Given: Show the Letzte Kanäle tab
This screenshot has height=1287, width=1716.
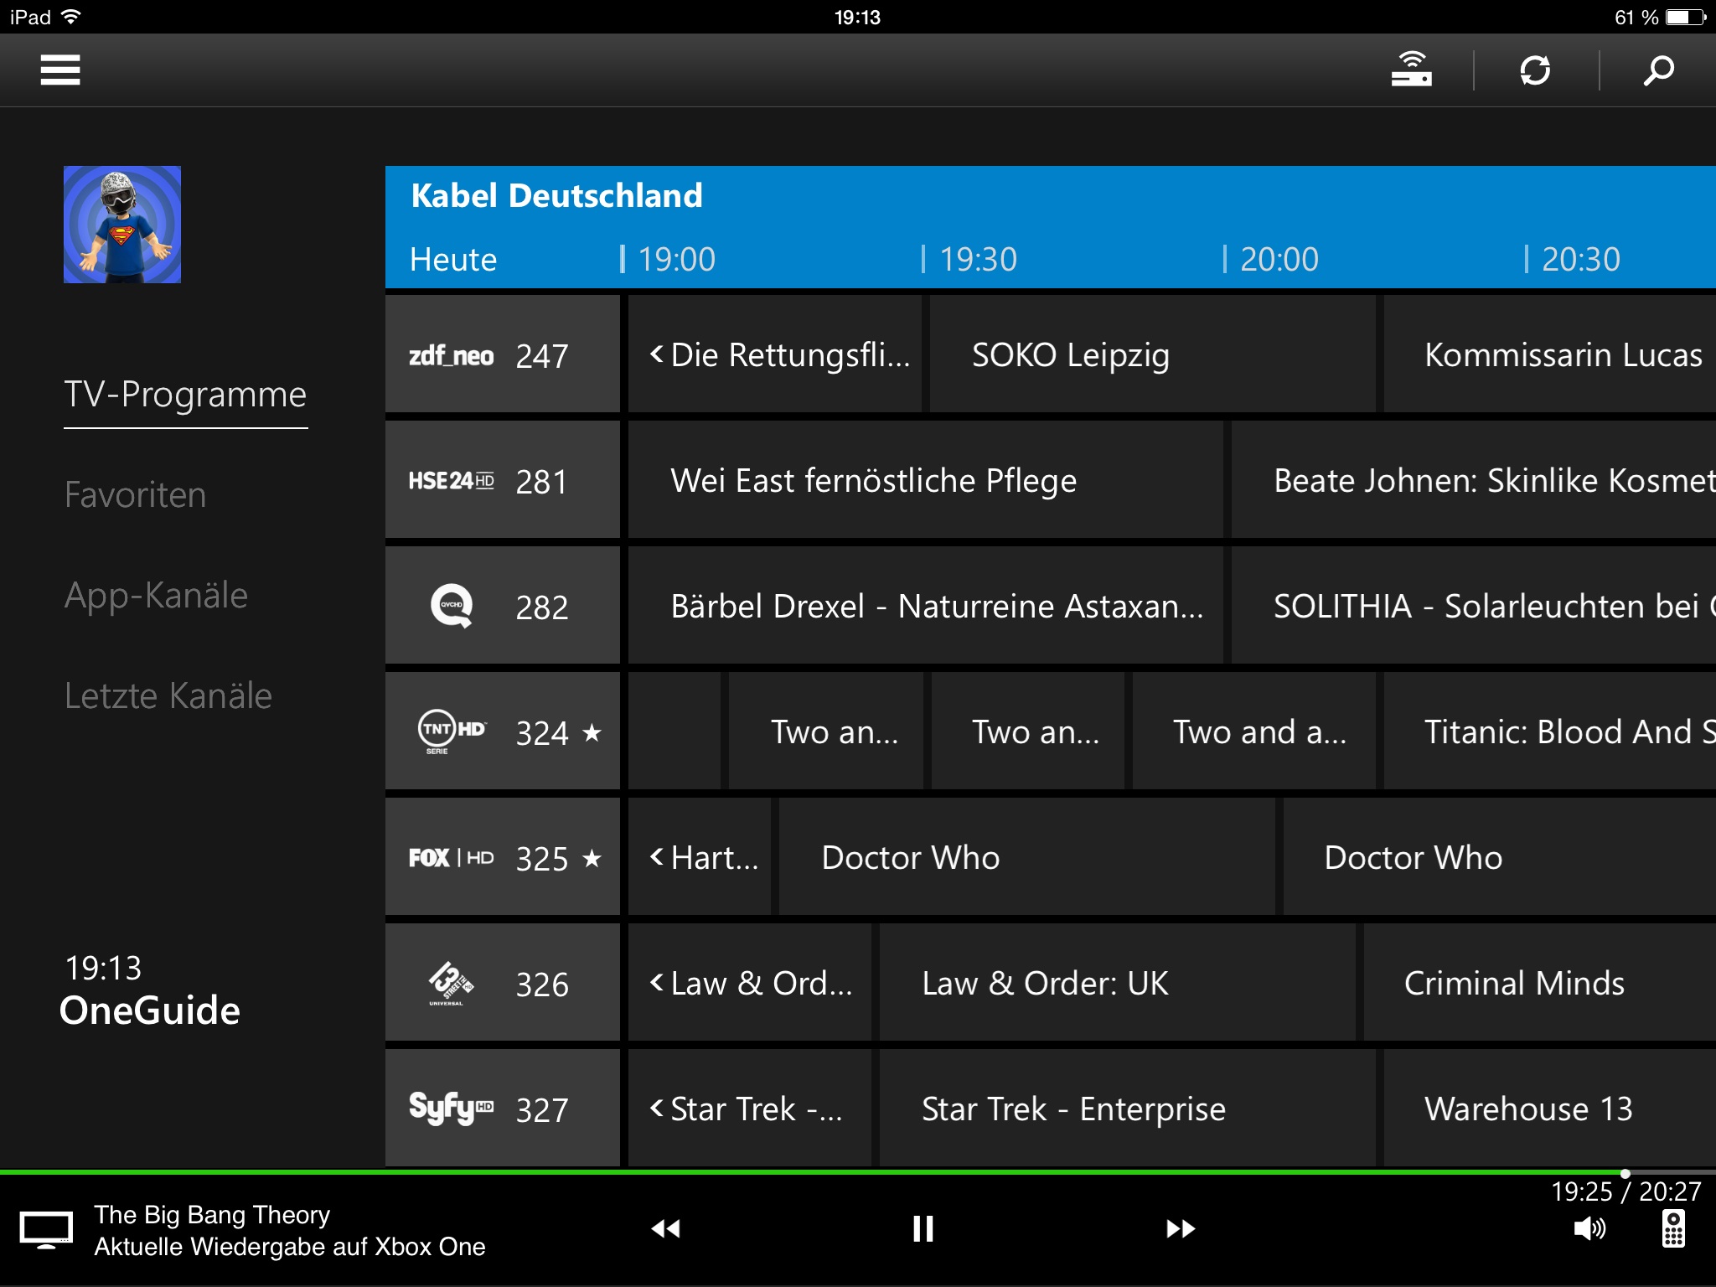Looking at the screenshot, I should tap(168, 695).
